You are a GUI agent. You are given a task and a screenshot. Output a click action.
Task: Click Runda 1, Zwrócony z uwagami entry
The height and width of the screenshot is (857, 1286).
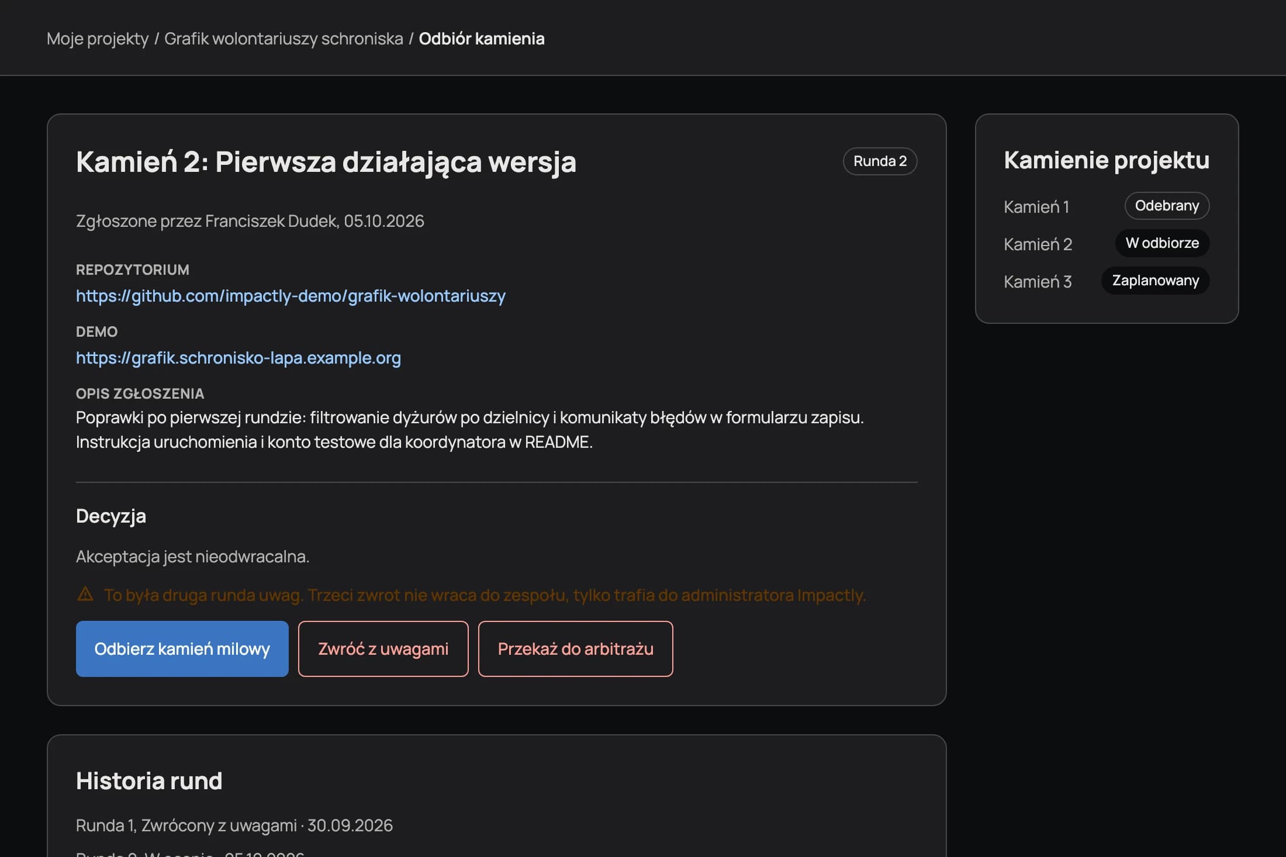coord(234,825)
